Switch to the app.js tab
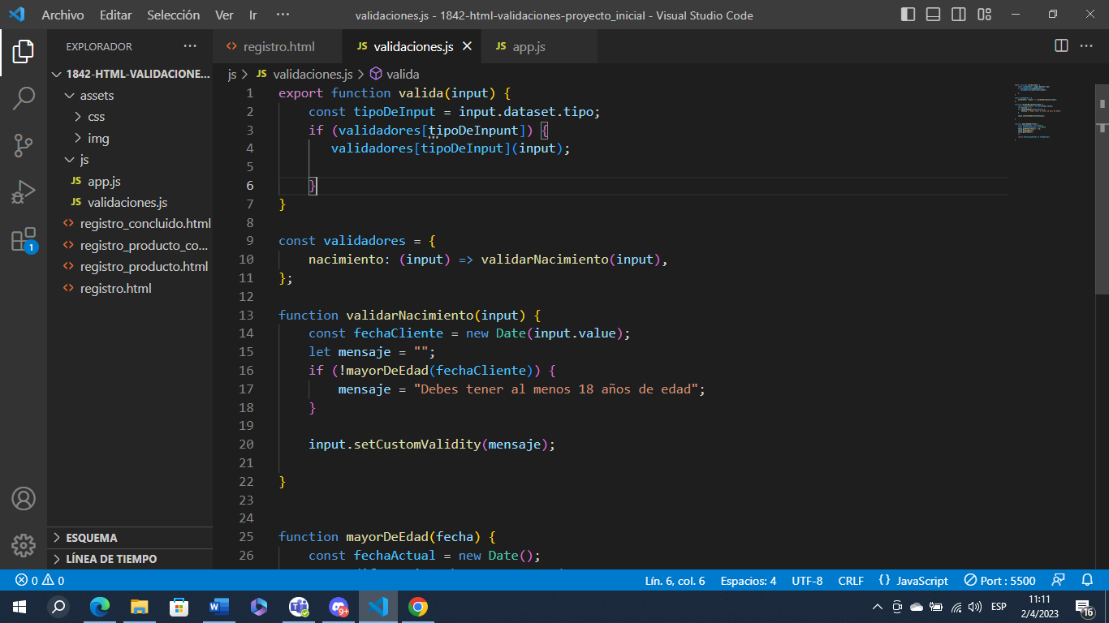1109x623 pixels. [x=539, y=46]
